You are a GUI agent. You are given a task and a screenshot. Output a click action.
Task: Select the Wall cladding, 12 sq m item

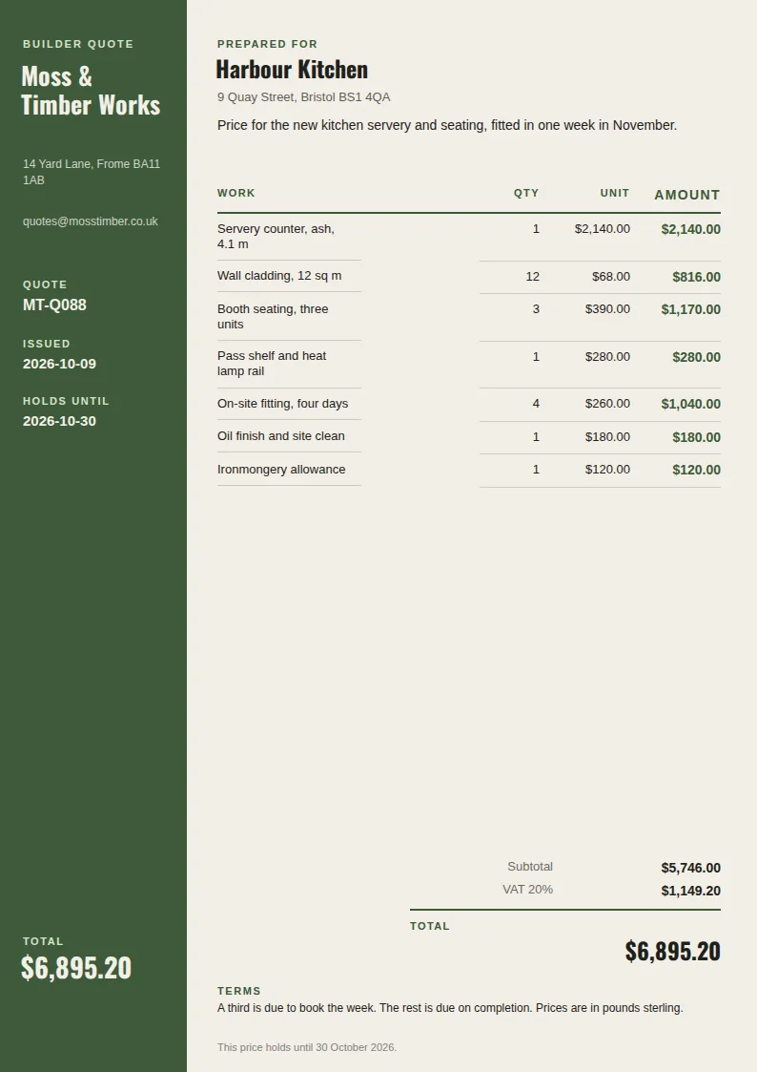coord(279,276)
